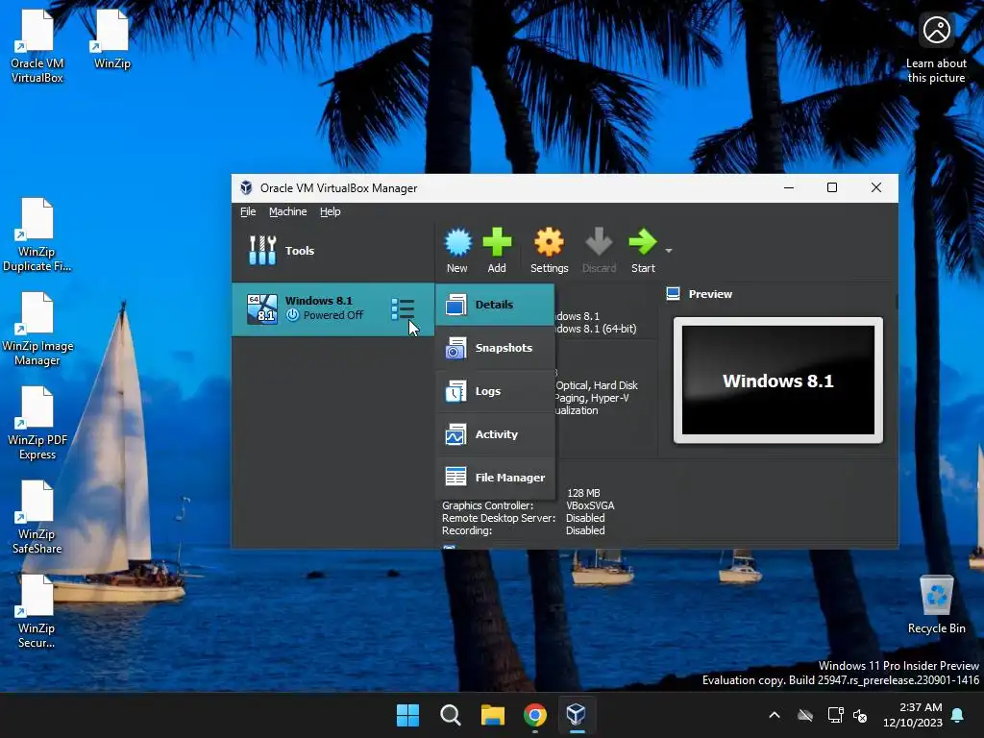
Task: Click the greyed Discard arrow icon
Action: [599, 243]
